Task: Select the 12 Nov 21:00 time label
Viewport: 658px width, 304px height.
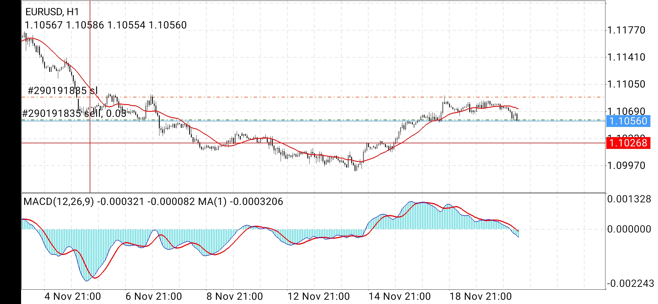Action: (318, 296)
